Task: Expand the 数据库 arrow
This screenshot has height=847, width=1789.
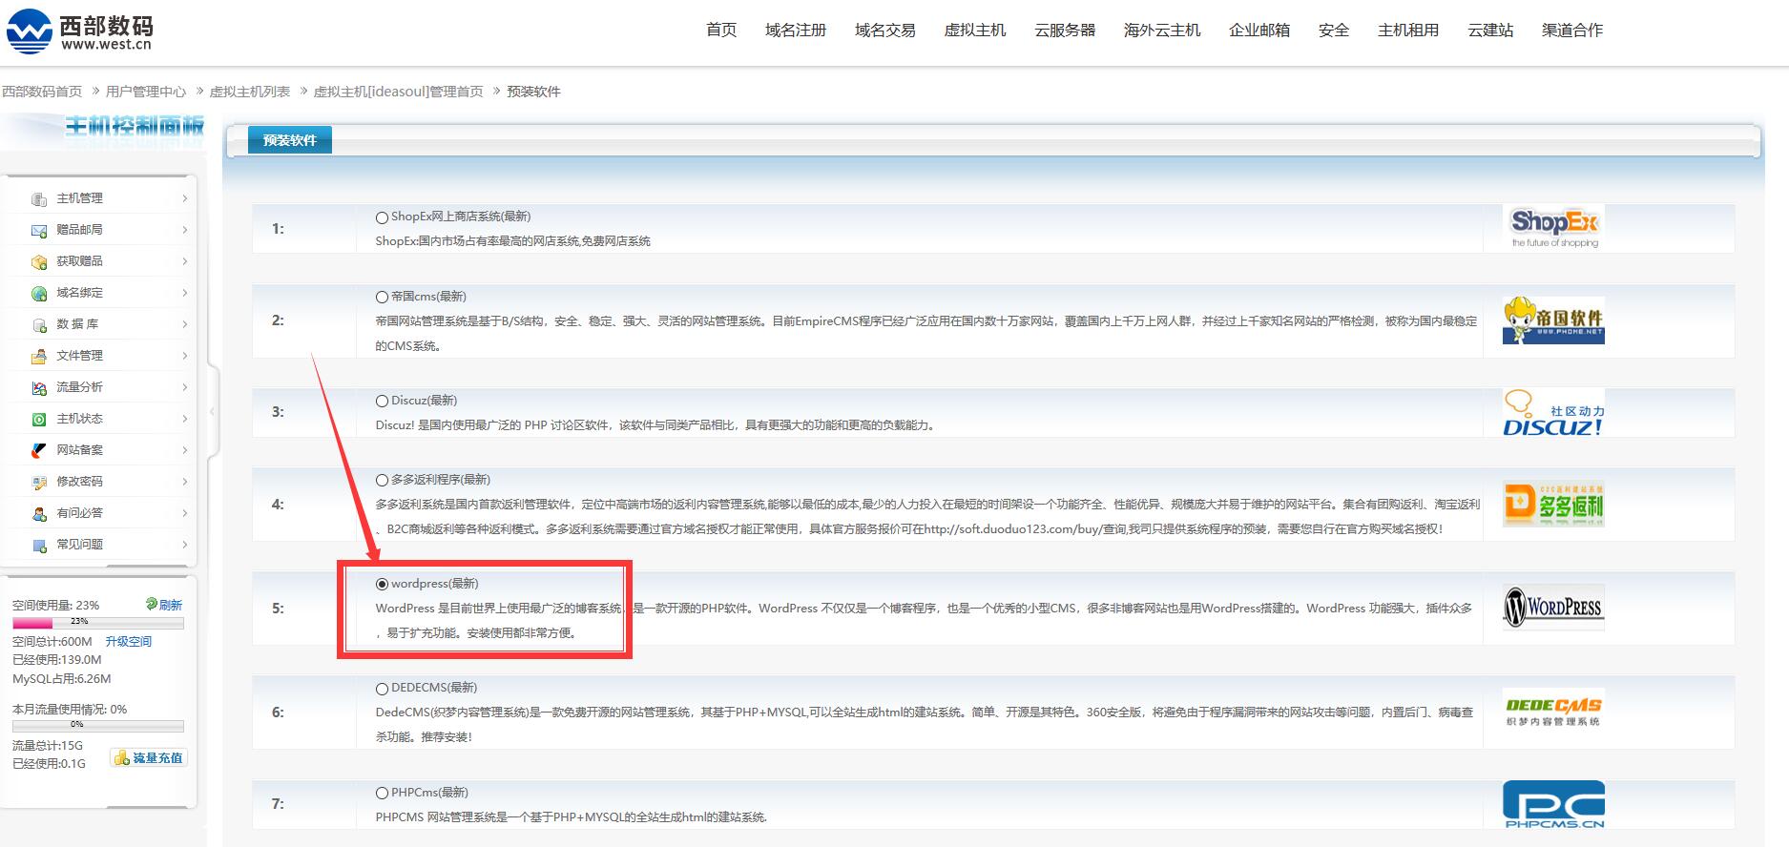Action: click(184, 324)
